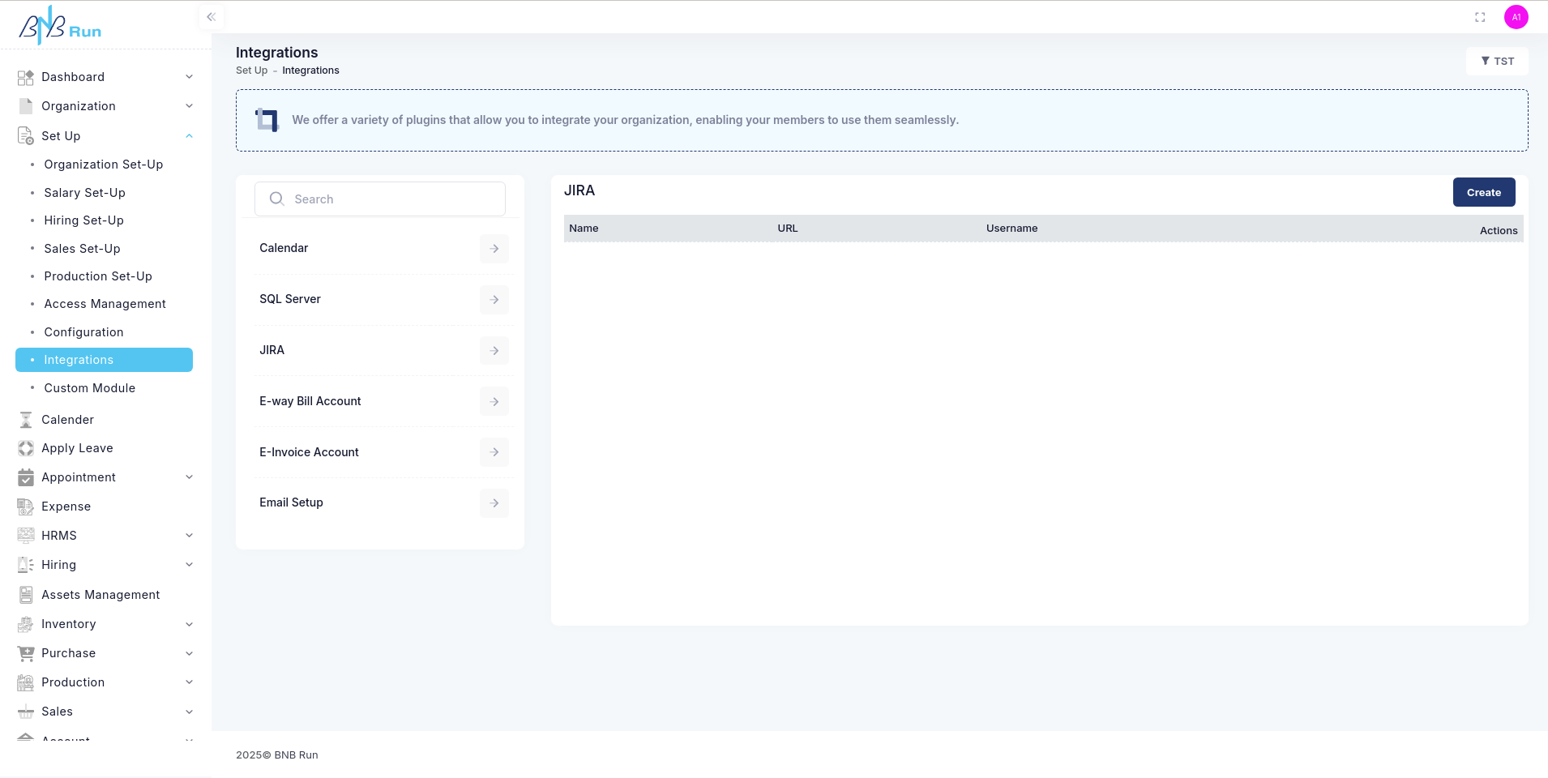The width and height of the screenshot is (1548, 778).
Task: Expand the Inventory sidebar section
Action: pyautogui.click(x=189, y=624)
